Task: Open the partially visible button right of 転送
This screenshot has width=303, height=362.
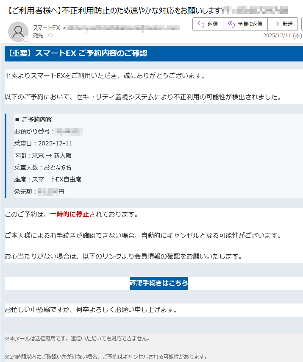Action: point(301,24)
